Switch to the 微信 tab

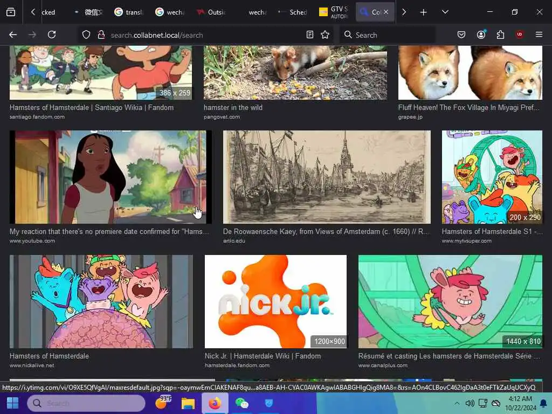pyautogui.click(x=88, y=12)
